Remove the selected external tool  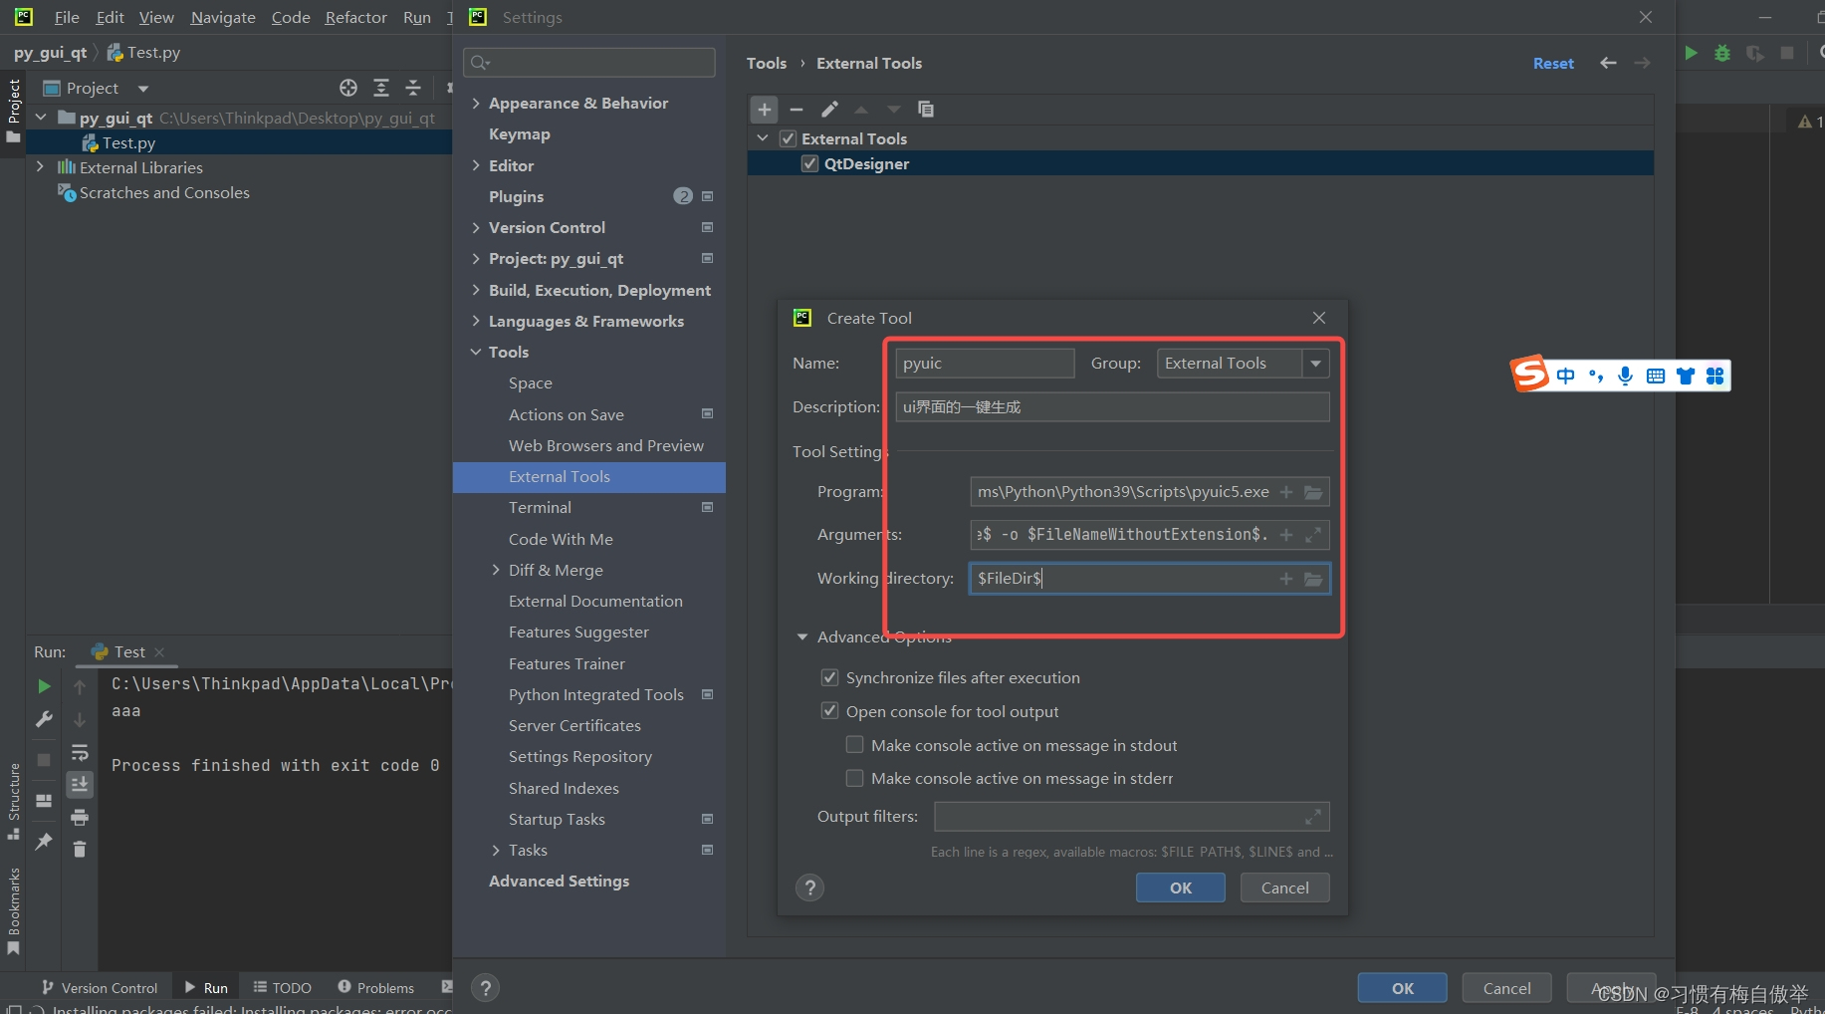(x=796, y=110)
